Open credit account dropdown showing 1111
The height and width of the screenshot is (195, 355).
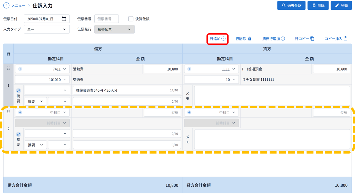211,69
